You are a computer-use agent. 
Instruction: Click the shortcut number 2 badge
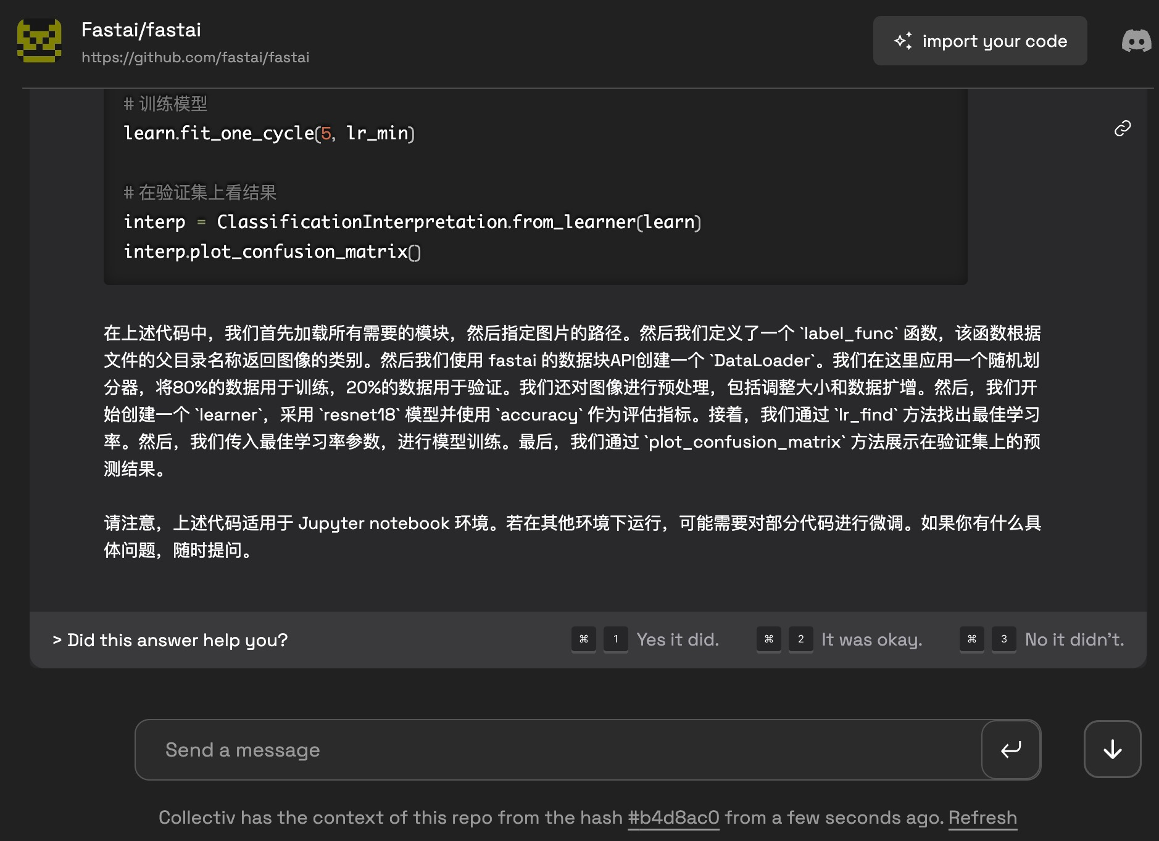pyautogui.click(x=801, y=639)
